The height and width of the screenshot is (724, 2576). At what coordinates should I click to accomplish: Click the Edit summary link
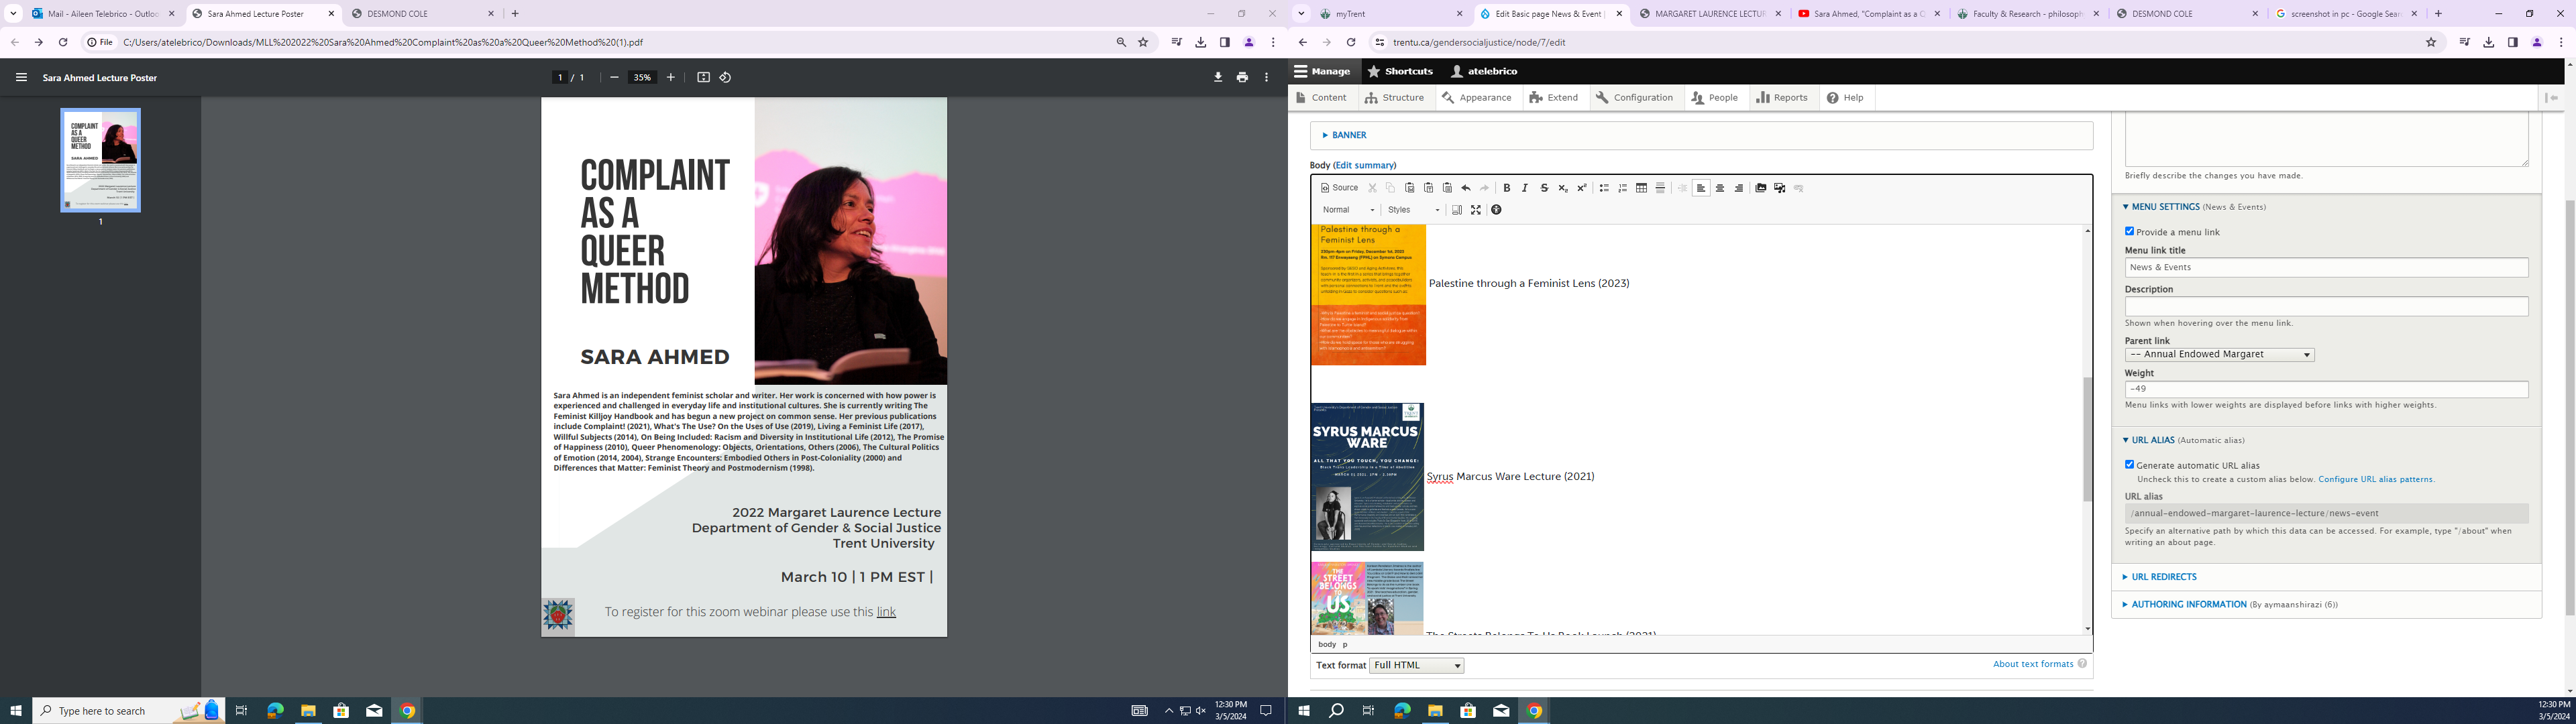click(1364, 165)
